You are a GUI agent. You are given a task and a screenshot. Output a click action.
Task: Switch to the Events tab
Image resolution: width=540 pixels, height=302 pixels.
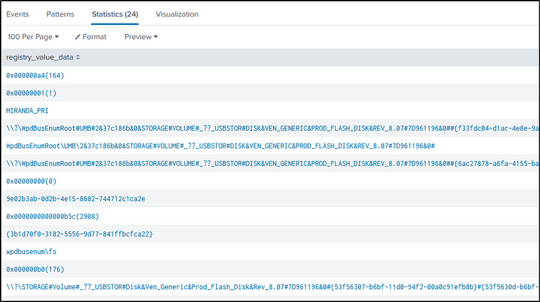[18, 13]
